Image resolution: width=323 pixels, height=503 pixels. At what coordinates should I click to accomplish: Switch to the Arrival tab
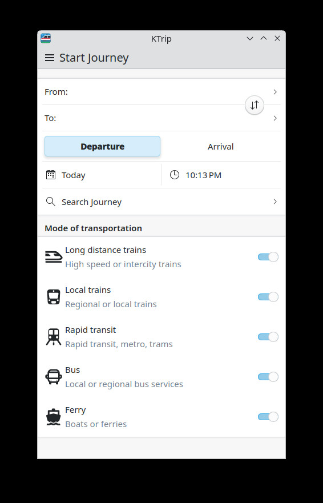click(x=221, y=146)
